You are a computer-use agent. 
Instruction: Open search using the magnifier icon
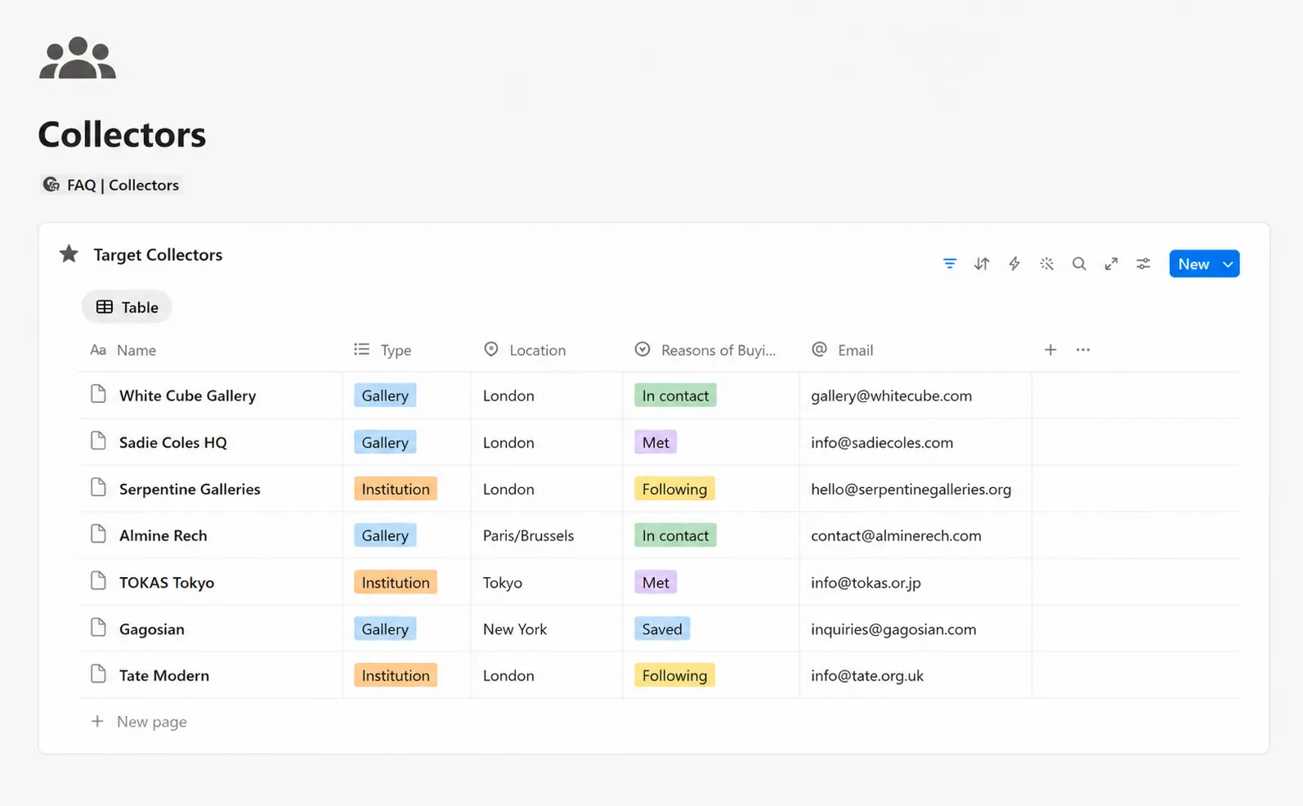tap(1079, 264)
